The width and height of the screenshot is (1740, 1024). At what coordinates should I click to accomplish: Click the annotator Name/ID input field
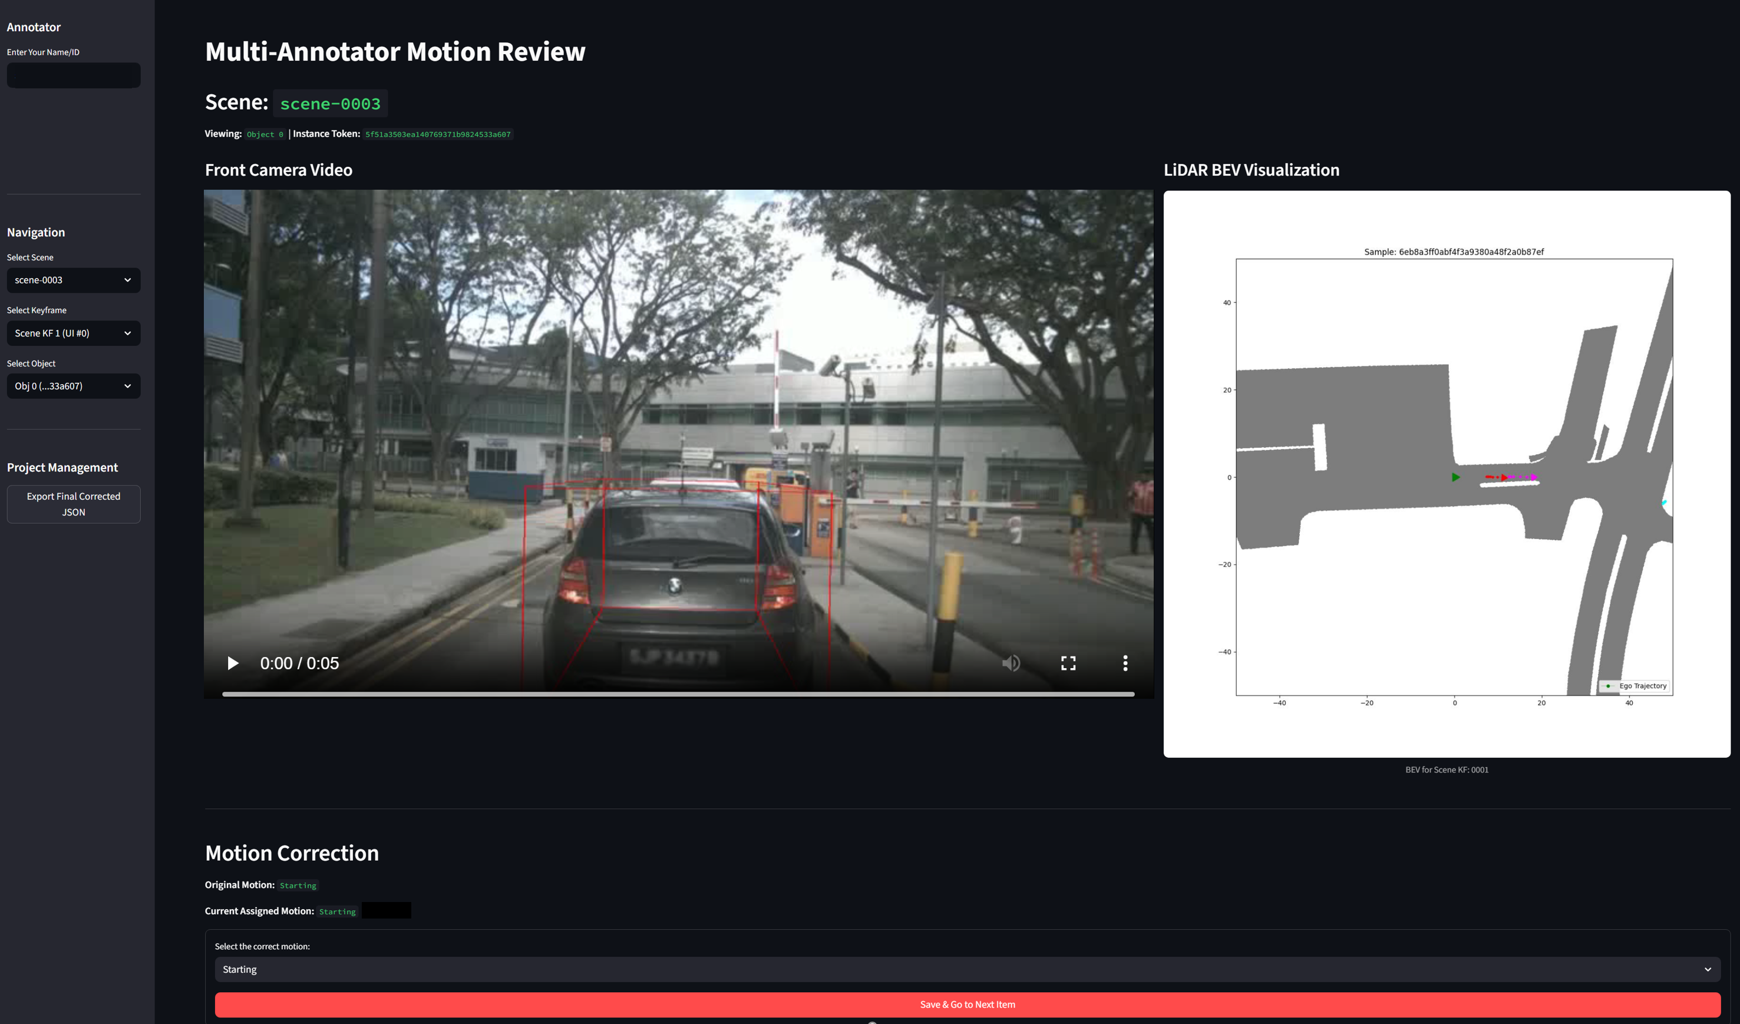pyautogui.click(x=73, y=75)
